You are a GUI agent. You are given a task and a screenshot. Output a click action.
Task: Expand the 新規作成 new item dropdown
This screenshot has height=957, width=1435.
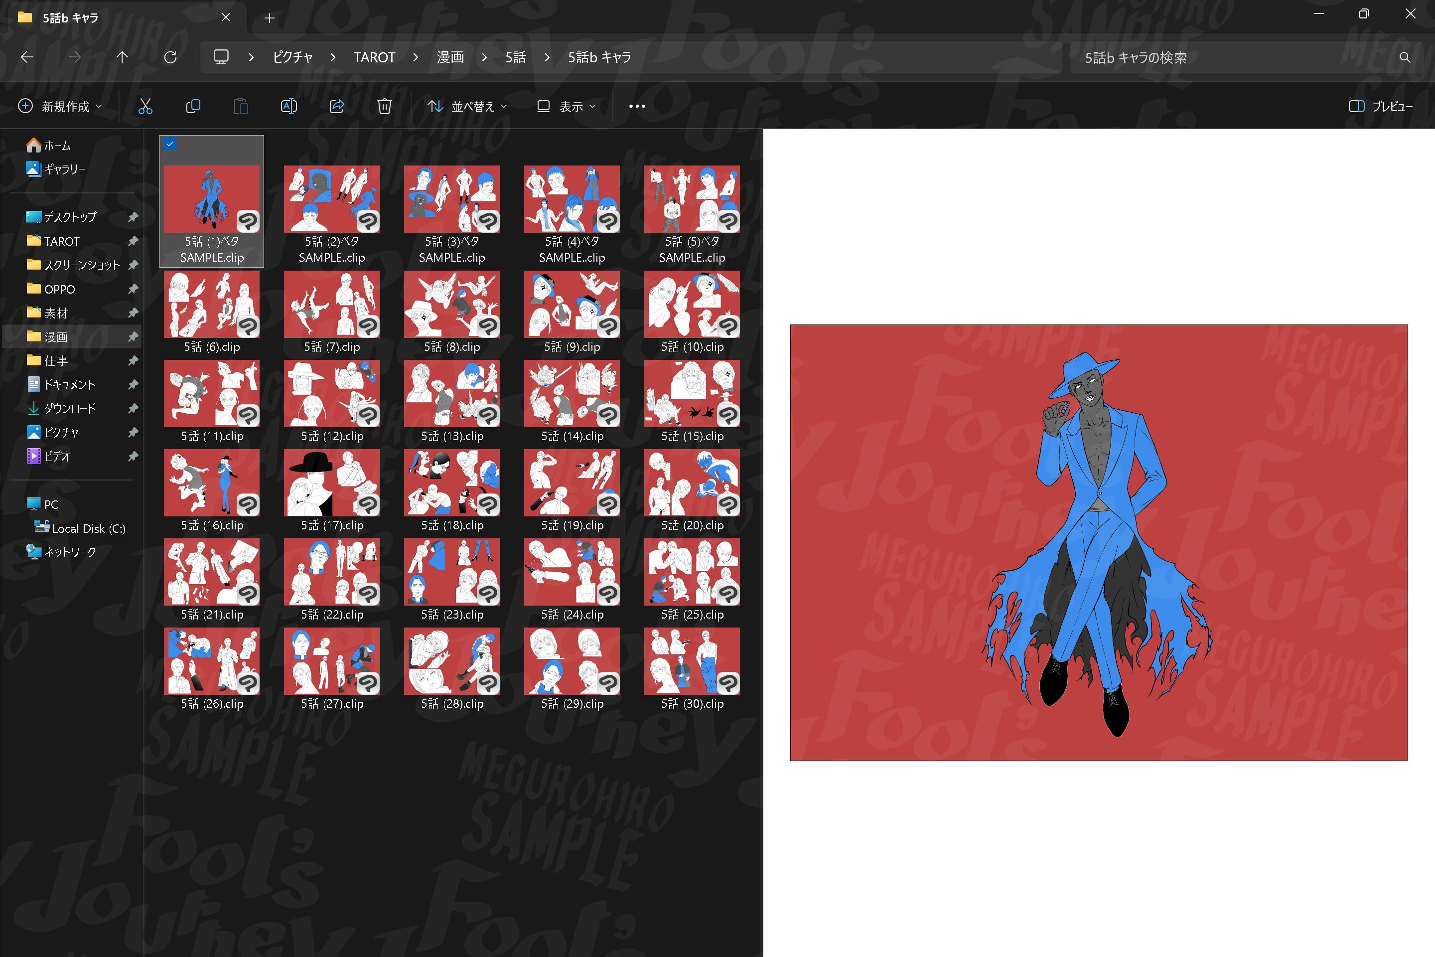(x=60, y=107)
